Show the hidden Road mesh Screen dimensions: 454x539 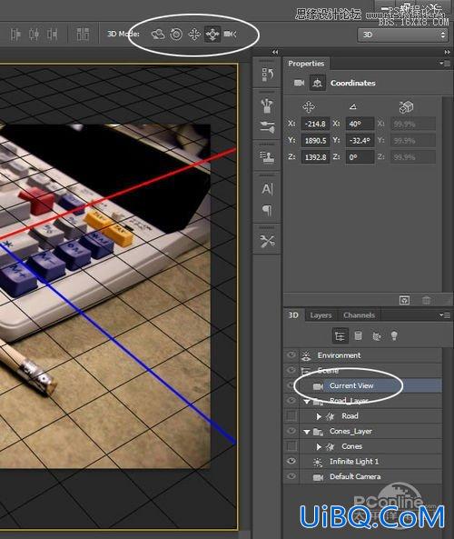[x=291, y=416]
